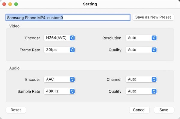Cancel the Setting dialog
The height and width of the screenshot is (119, 180).
tap(139, 110)
